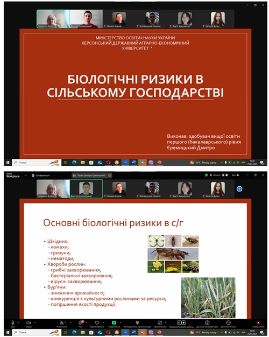Mute the microphone with Звук button
Viewport: 269px width, 337px height.
pos(13,322)
